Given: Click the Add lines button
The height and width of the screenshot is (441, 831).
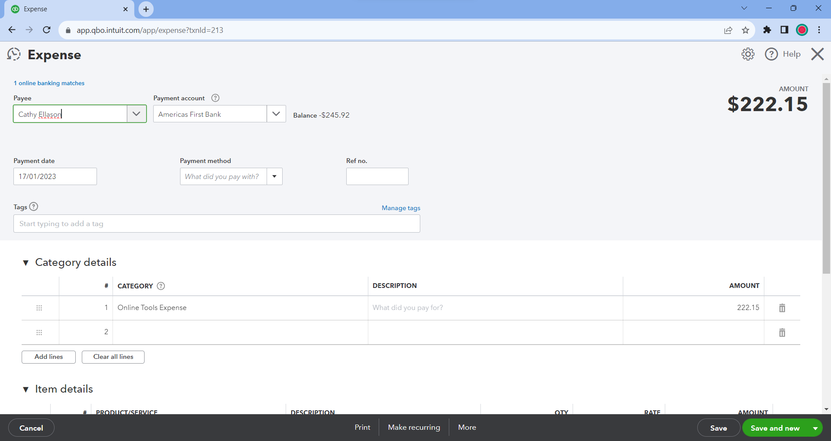Looking at the screenshot, I should click(x=48, y=357).
